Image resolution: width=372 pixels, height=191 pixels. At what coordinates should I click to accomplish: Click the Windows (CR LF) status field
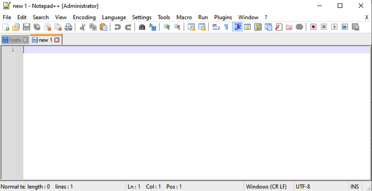point(269,187)
